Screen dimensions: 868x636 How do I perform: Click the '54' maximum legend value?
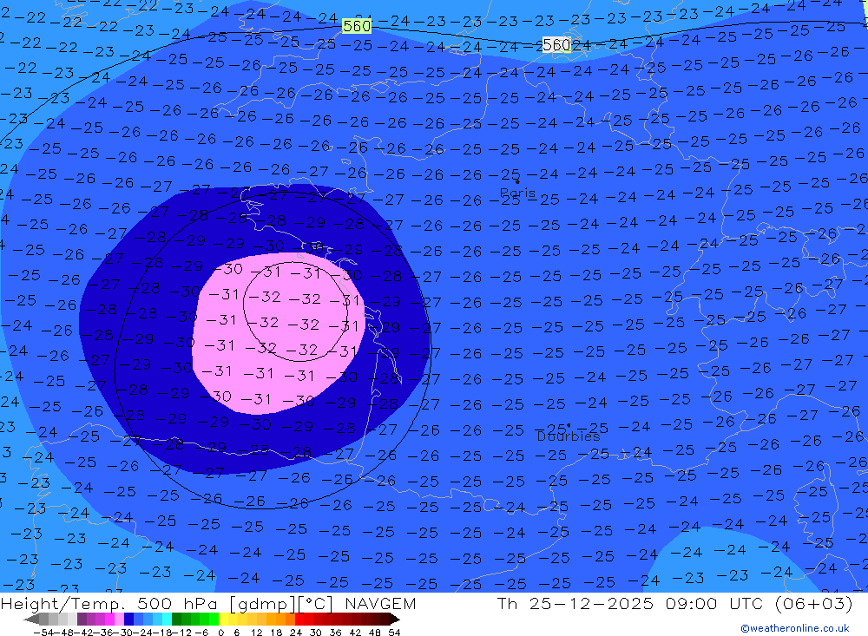click(x=394, y=633)
